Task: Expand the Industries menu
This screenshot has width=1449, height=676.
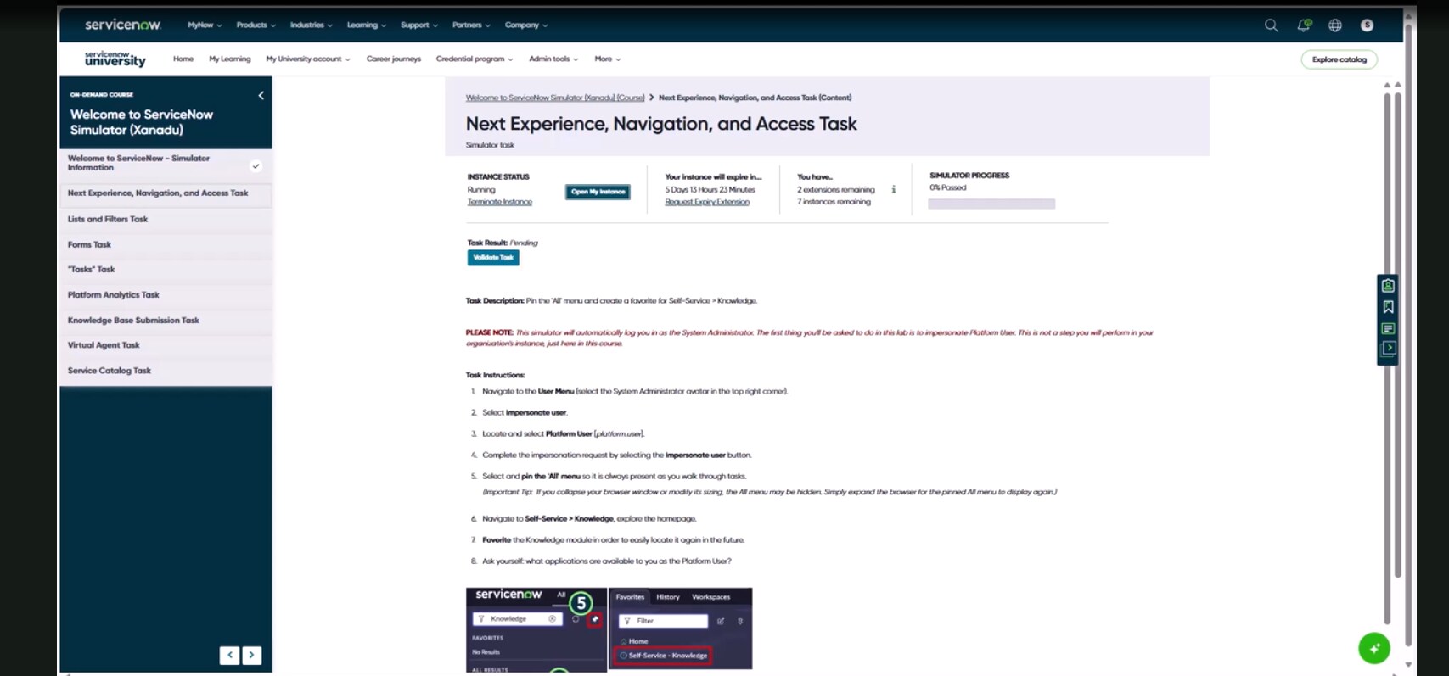Action: coord(311,25)
